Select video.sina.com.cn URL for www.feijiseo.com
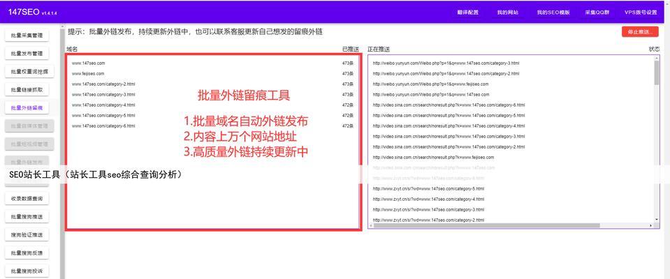This screenshot has height=279, width=670. (433, 157)
